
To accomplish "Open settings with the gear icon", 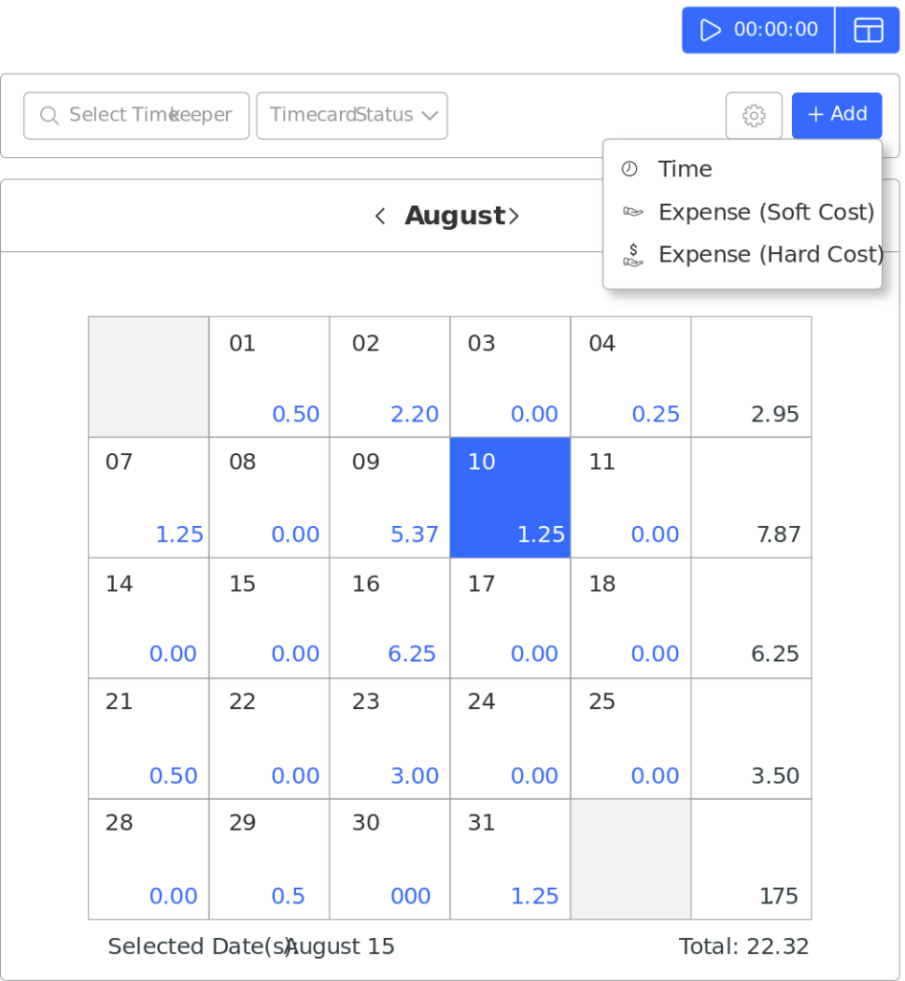I will click(x=754, y=116).
